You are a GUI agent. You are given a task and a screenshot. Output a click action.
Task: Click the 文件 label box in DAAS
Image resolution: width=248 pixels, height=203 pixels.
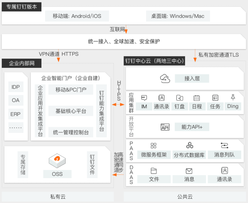(x=154, y=179)
